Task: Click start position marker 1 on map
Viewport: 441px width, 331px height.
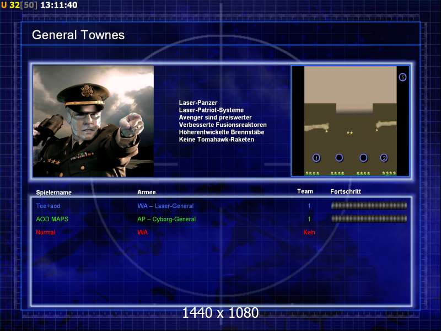Action: pyautogui.click(x=316, y=158)
